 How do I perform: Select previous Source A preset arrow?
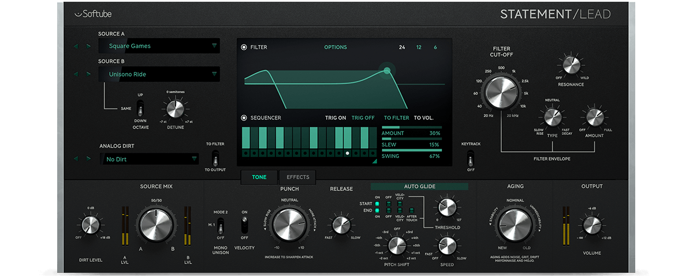(x=76, y=46)
